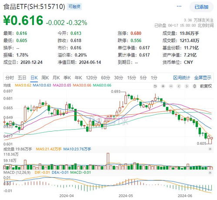Switch to the 1分 interval tab
Image resolution: width=217 pixels, height=200 pixels.
click(154, 78)
